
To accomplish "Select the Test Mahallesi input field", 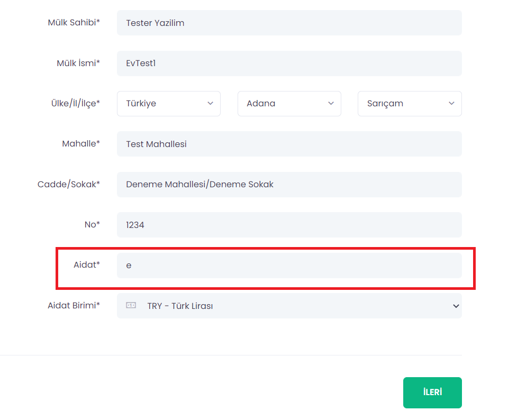I will [289, 144].
